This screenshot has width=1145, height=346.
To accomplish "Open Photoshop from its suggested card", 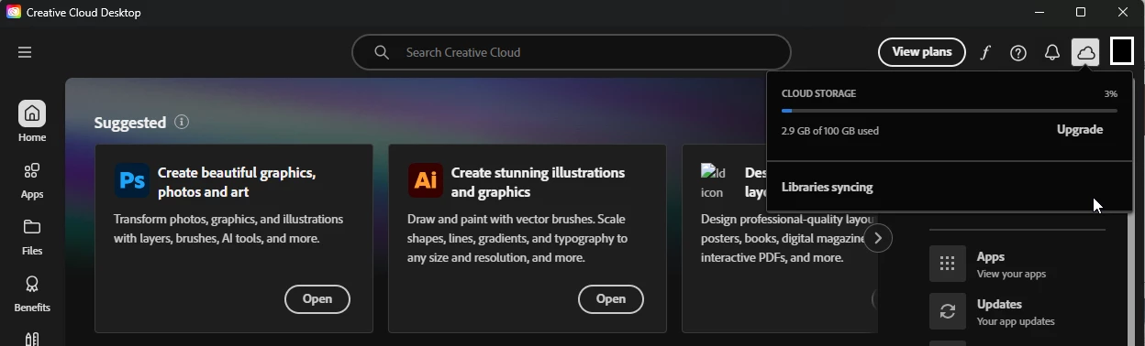I will (317, 299).
